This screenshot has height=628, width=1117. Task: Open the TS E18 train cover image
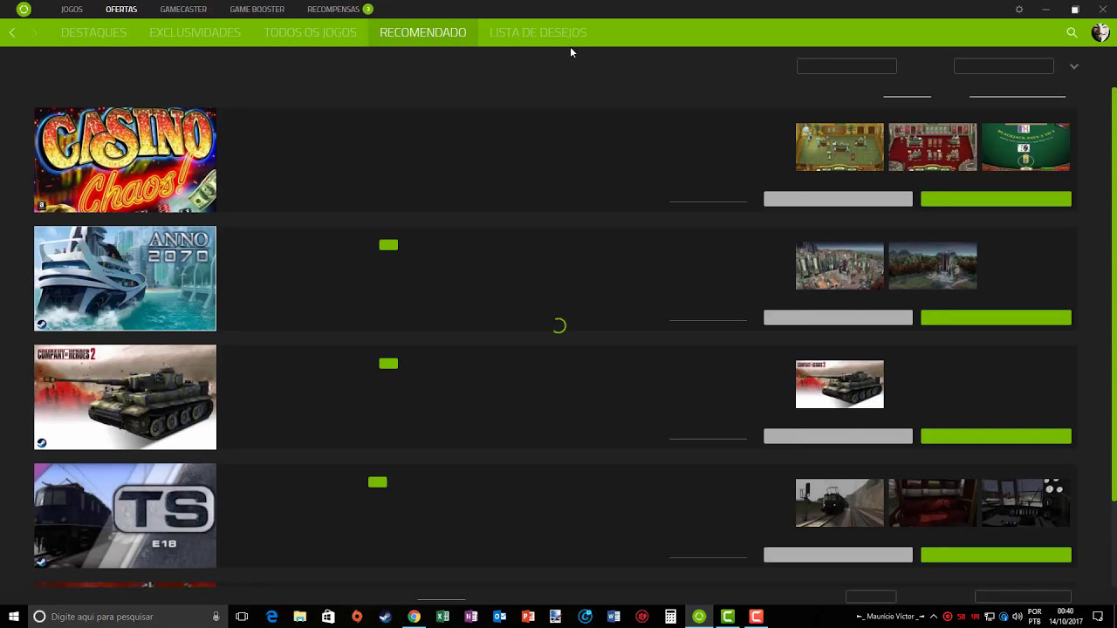point(125,515)
